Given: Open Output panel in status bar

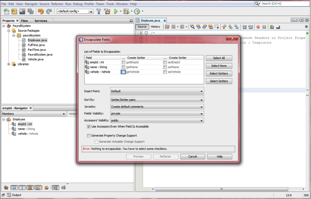Looking at the screenshot, I should [14, 195].
